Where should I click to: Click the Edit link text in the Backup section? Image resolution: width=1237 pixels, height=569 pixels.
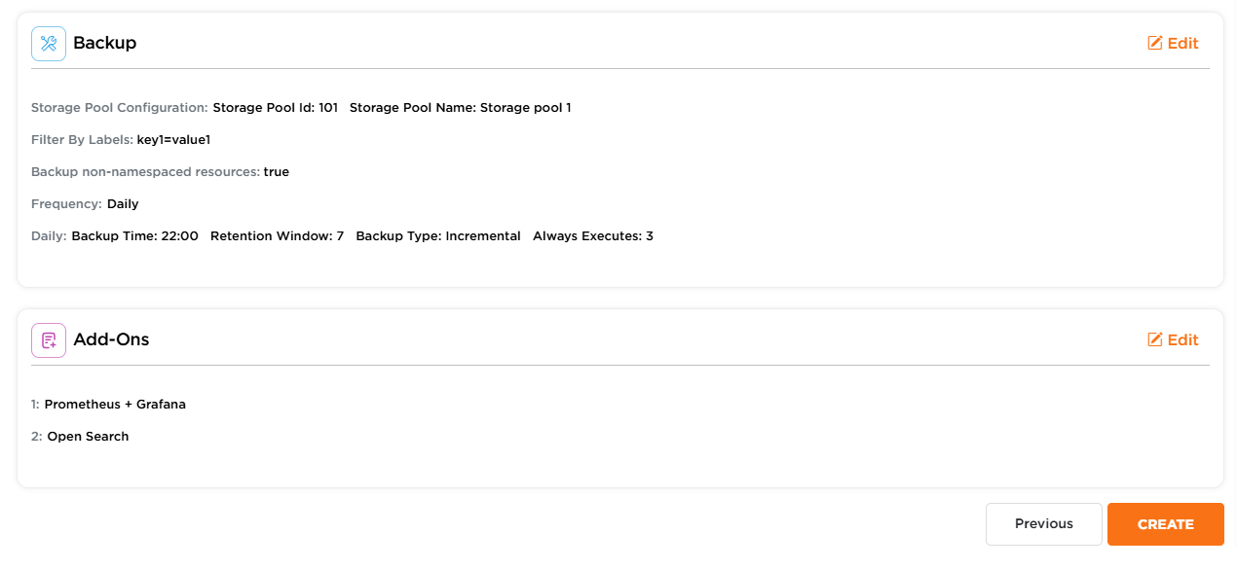coord(1183,44)
